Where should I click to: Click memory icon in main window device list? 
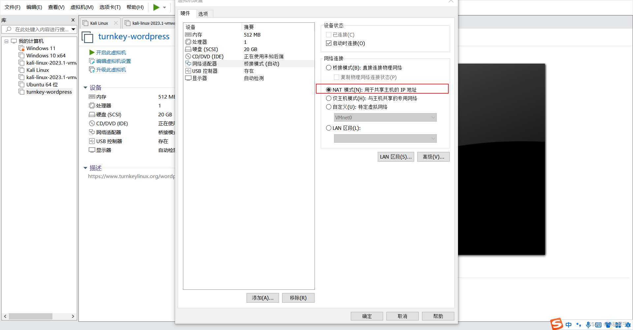pyautogui.click(x=92, y=97)
